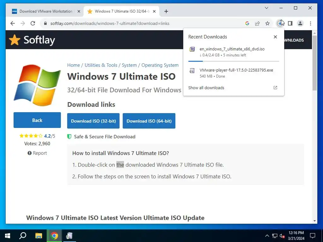323x242 pixels.
Task: Open the Windows Start menu
Action: (8, 236)
